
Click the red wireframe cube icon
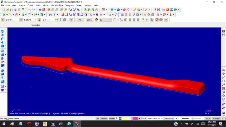[128, 10]
